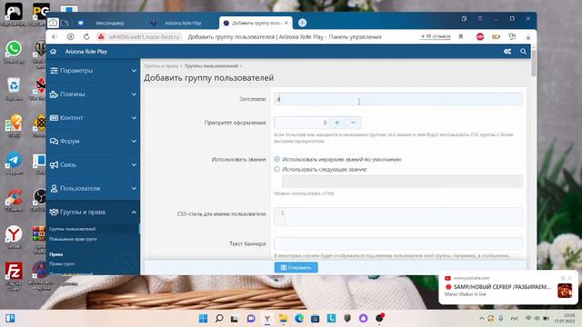Viewport: 582px width, 327px height.
Task: Open Права групп sidebar item
Action: click(x=63, y=264)
